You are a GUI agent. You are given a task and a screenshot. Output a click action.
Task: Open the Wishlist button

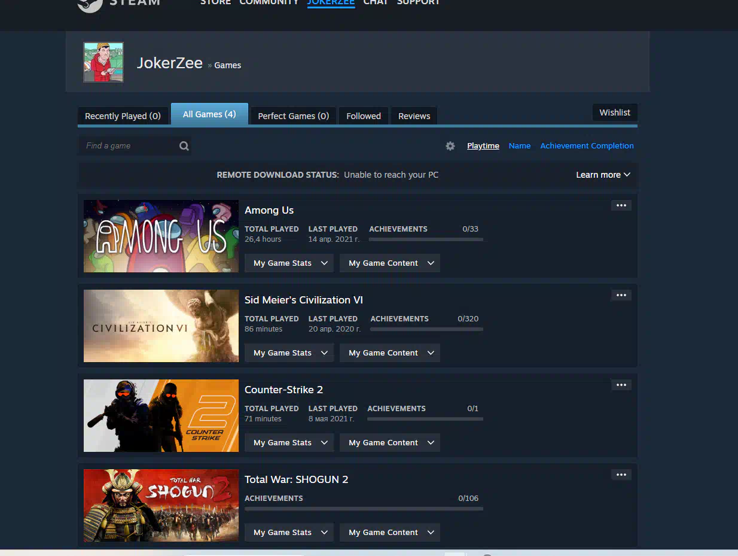[615, 113]
